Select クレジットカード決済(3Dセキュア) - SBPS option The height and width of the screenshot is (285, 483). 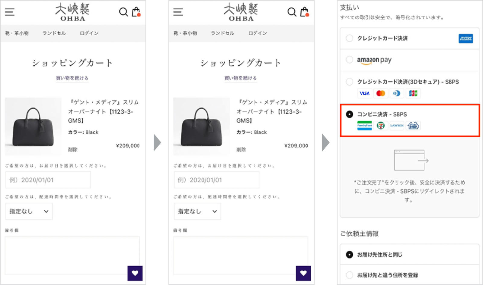[349, 82]
